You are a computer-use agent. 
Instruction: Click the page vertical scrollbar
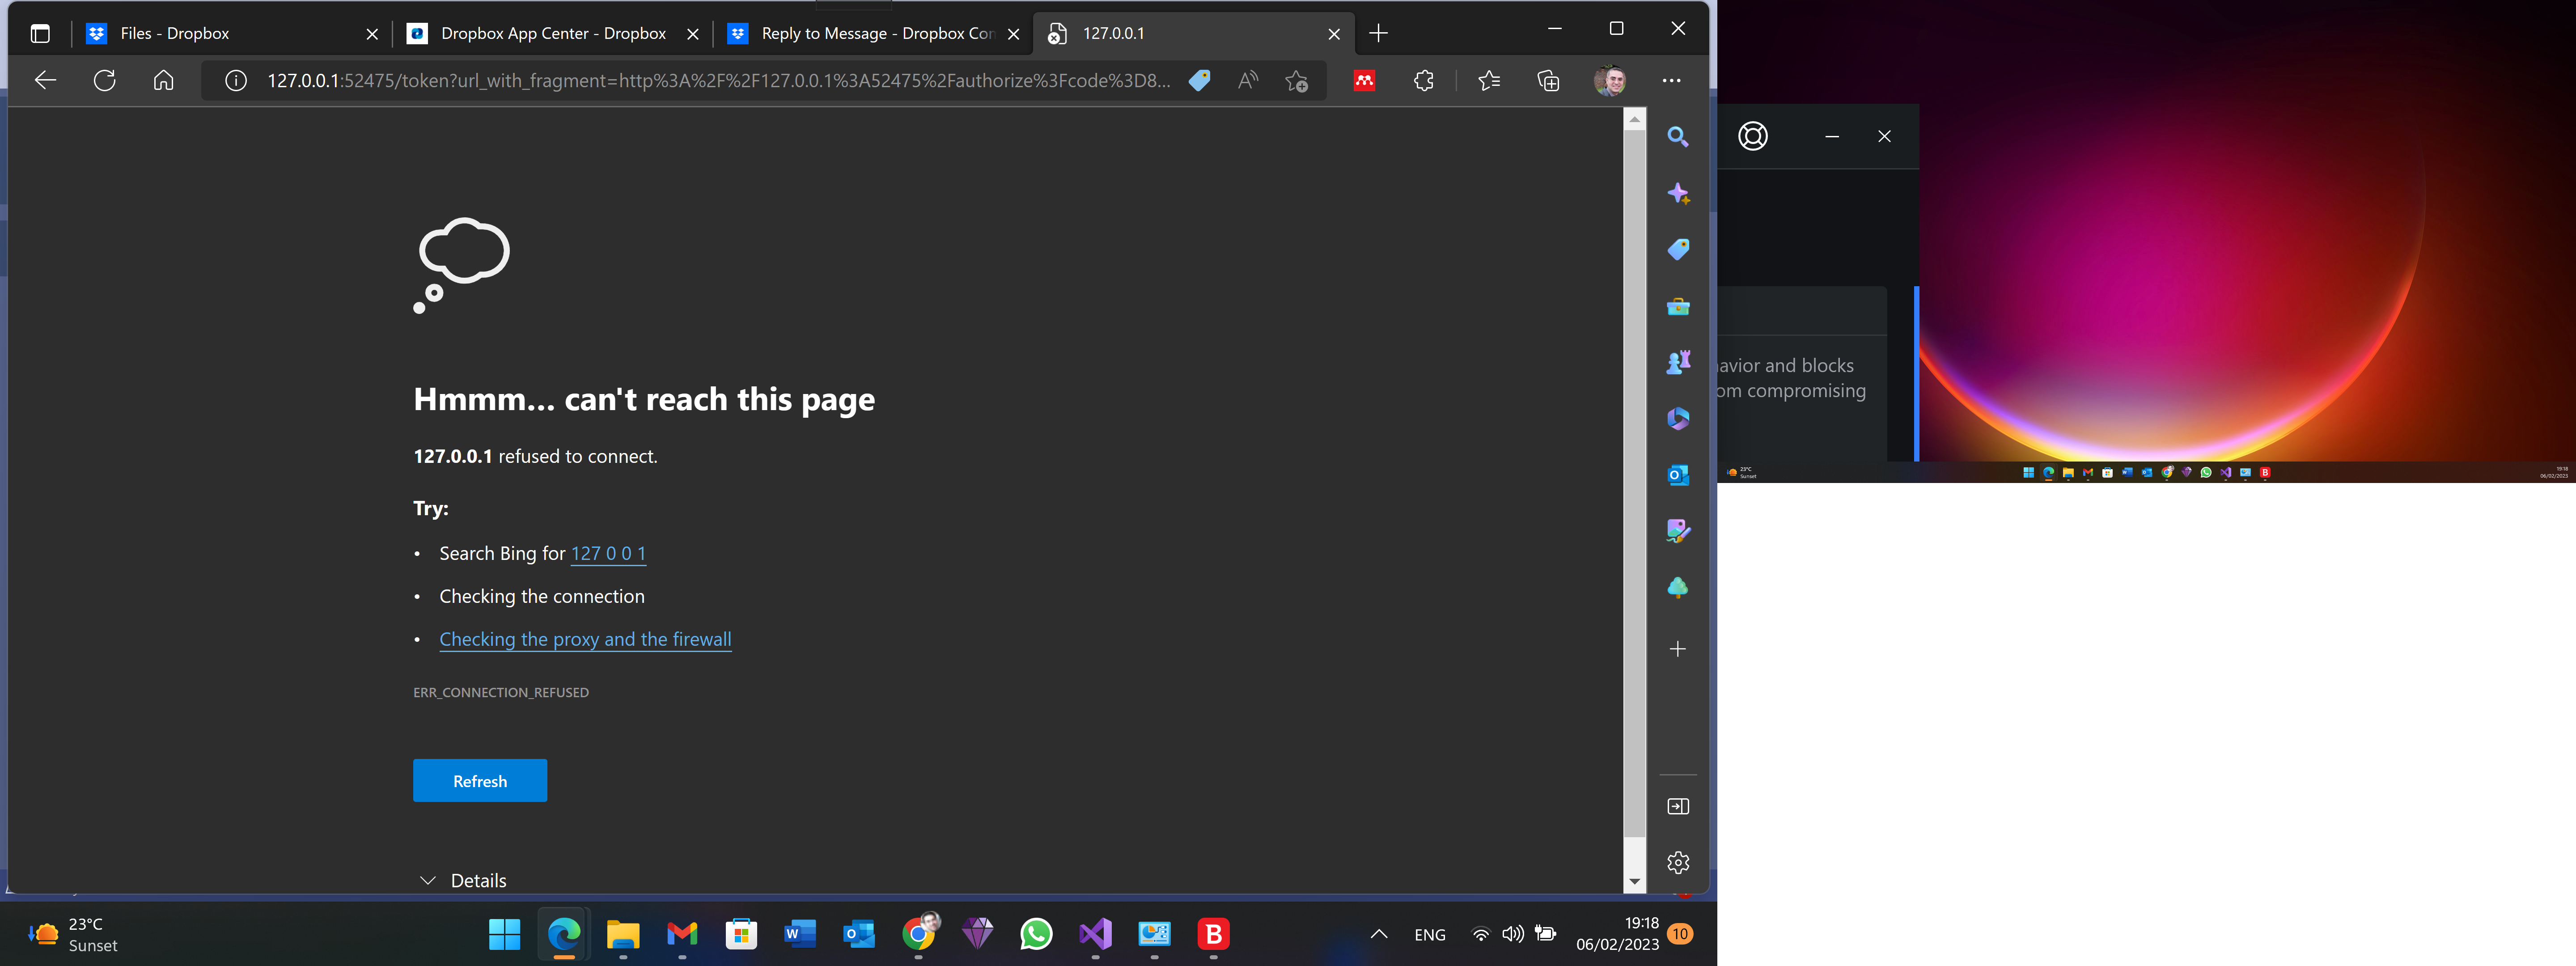tap(1634, 482)
